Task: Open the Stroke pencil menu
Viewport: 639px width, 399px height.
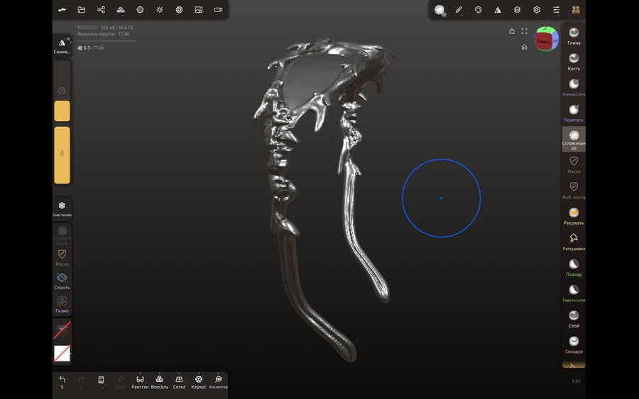Action: pos(459,10)
